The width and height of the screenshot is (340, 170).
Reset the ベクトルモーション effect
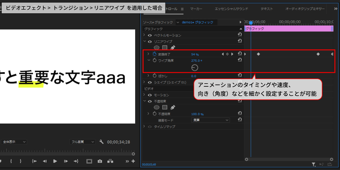coord(240,35)
